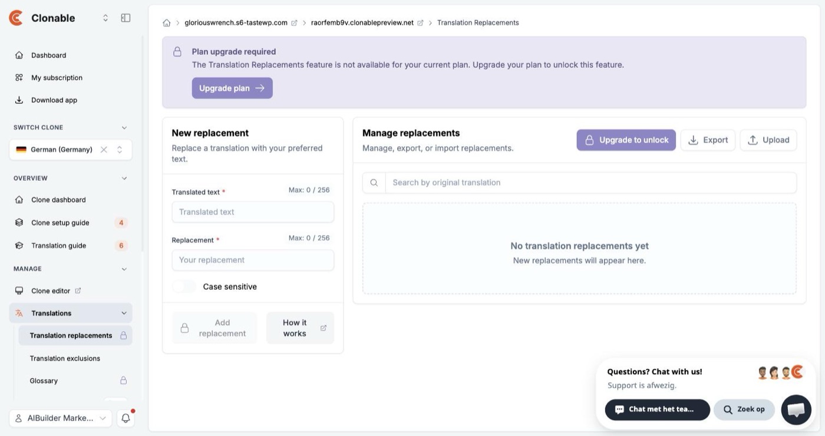The width and height of the screenshot is (825, 436).
Task: Open Translation exclusions in sidebar
Action: tap(65, 358)
